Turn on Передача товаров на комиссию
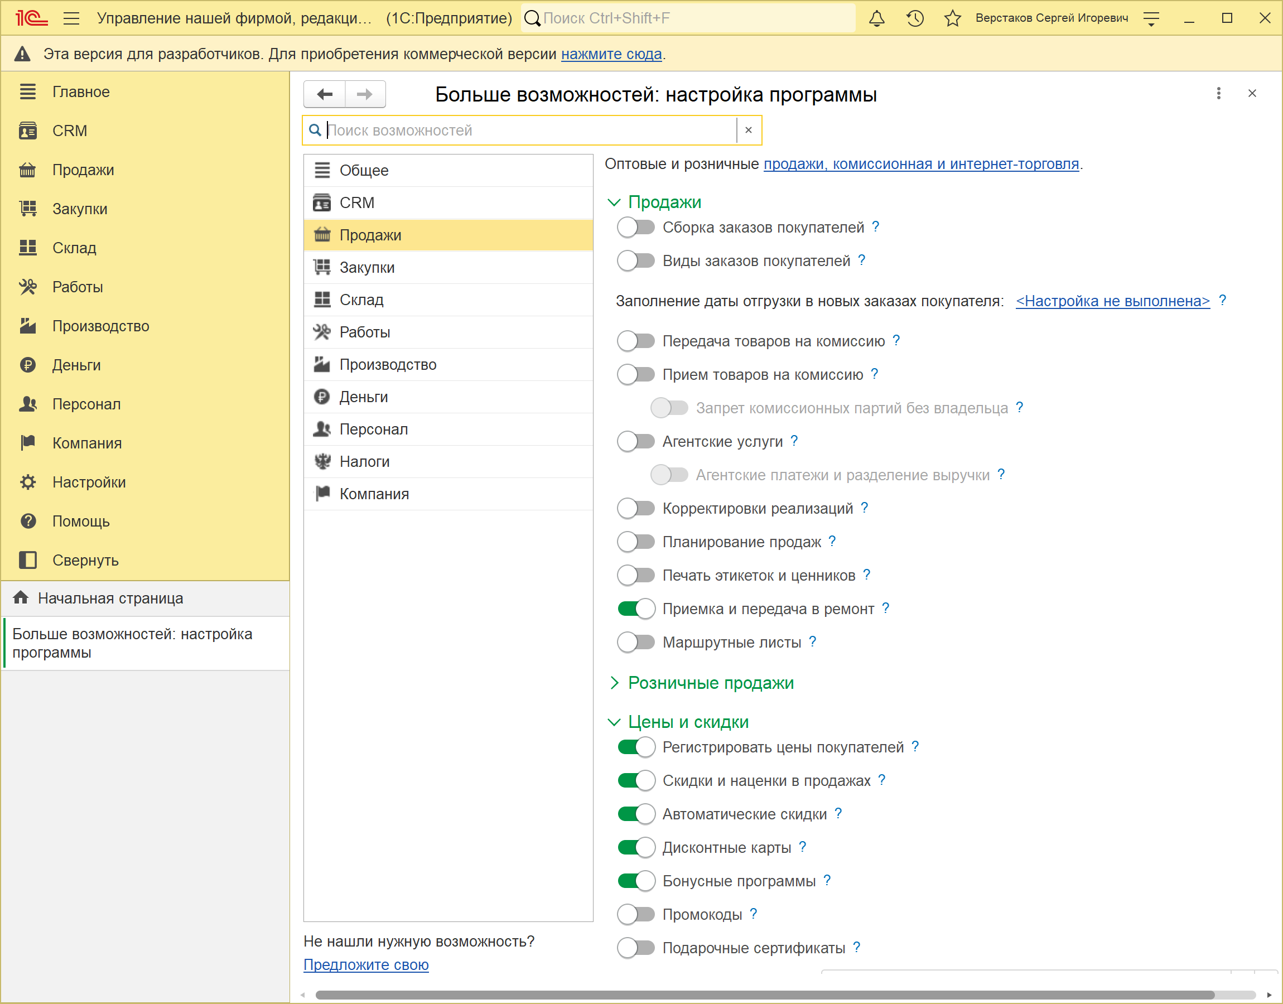 (x=636, y=341)
